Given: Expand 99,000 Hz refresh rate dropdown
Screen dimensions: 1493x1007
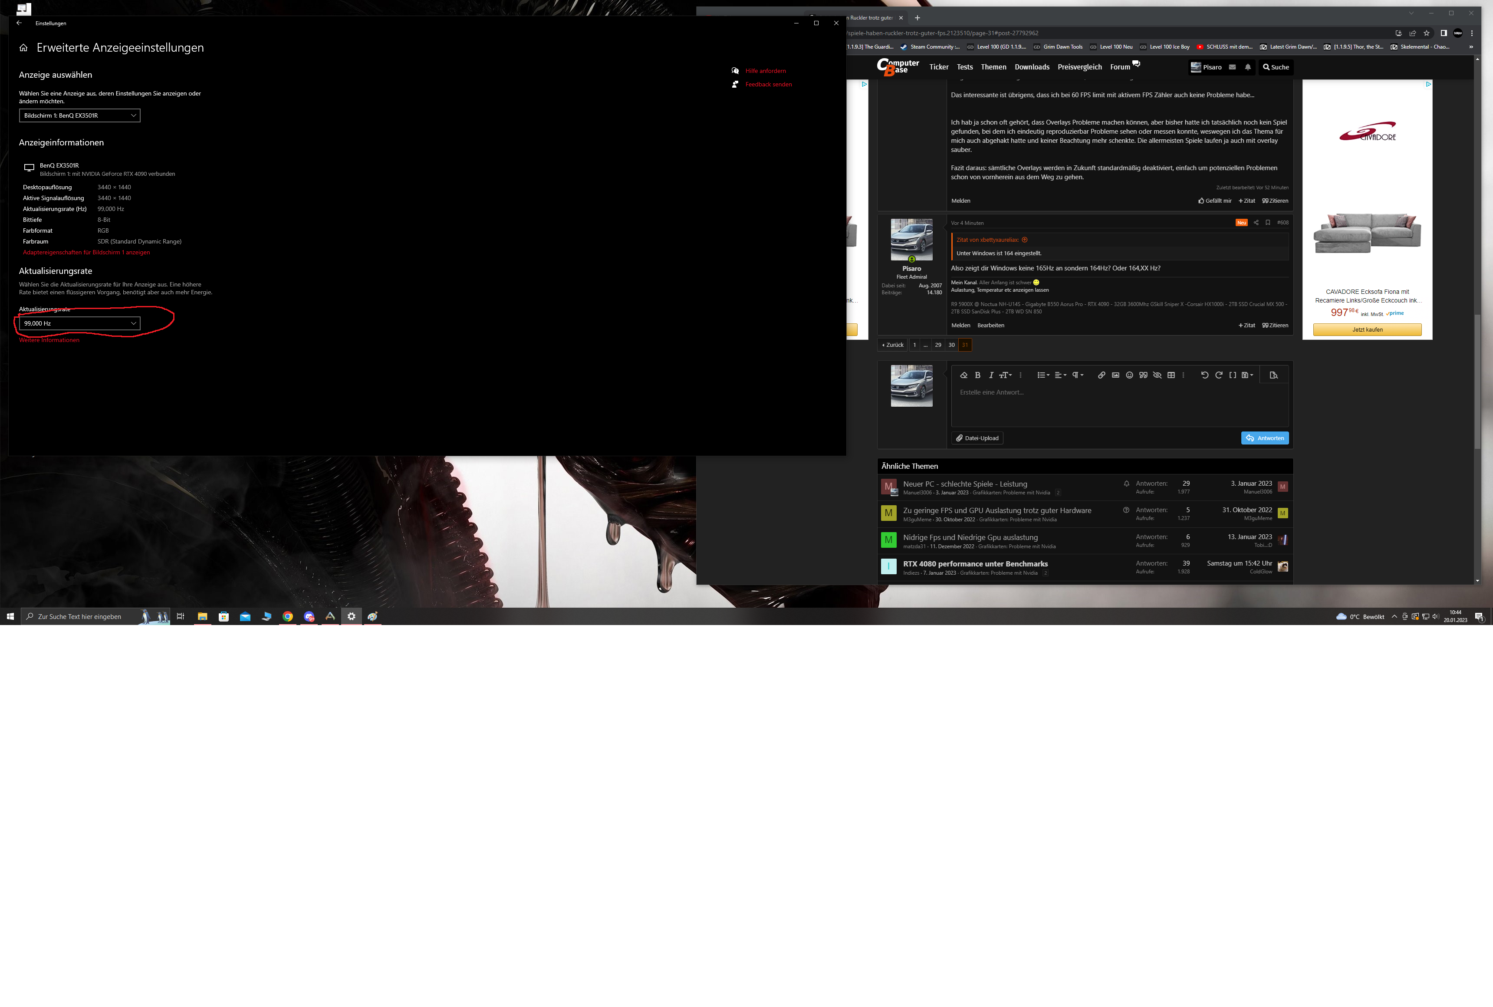Looking at the screenshot, I should point(79,323).
